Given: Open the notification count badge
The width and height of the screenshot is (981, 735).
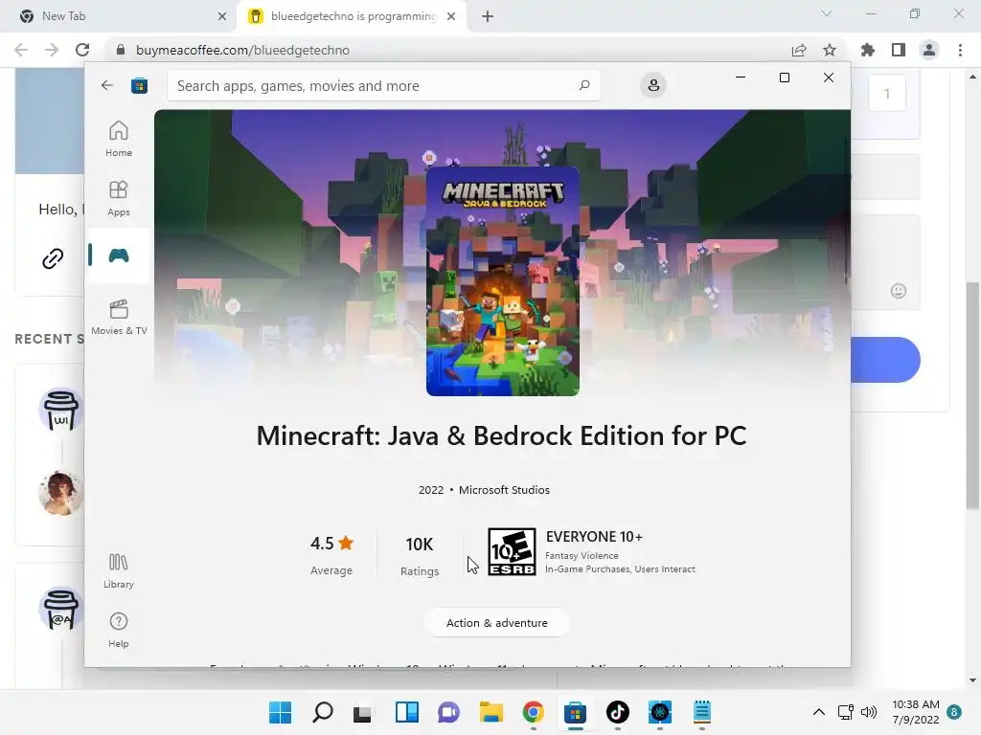Looking at the screenshot, I should 954,712.
